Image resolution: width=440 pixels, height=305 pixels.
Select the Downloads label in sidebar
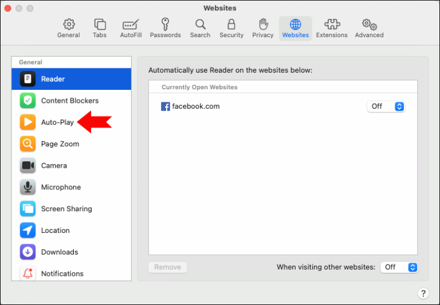point(60,252)
